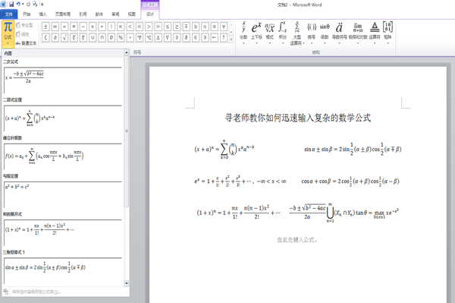Open the Large Operator (大型运算符) dropdown

(x=297, y=33)
